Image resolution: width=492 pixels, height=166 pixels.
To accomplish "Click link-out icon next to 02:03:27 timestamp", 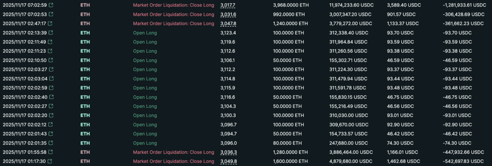I will pyautogui.click(x=50, y=70).
